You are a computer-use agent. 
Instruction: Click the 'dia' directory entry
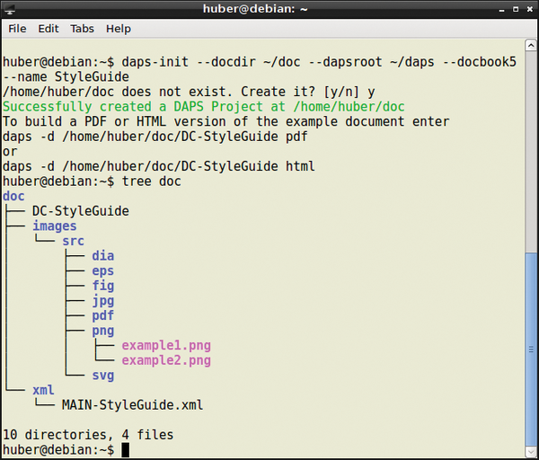tap(102, 256)
